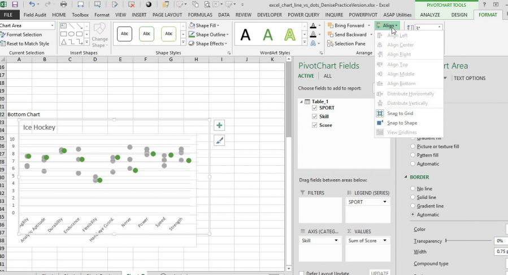Select Automatic under the fill options
This screenshot has height=275, width=508.
point(413,164)
